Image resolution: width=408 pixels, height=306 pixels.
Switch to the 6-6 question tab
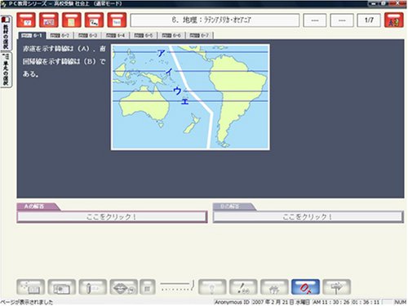tap(171, 35)
